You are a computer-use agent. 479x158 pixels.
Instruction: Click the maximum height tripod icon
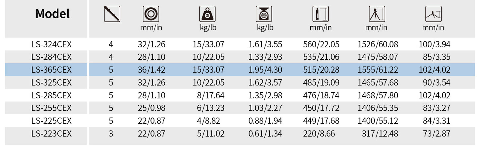pyautogui.click(x=377, y=14)
